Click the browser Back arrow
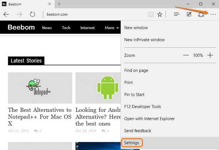This screenshot has height=150, width=219. (6, 14)
